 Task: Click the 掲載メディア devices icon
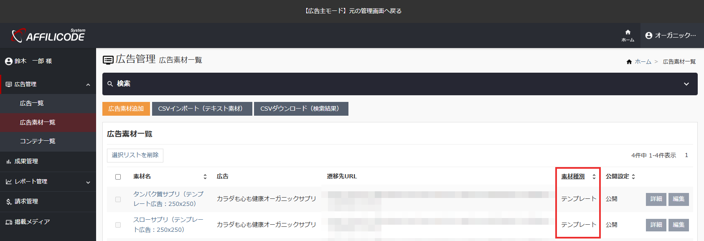8,222
